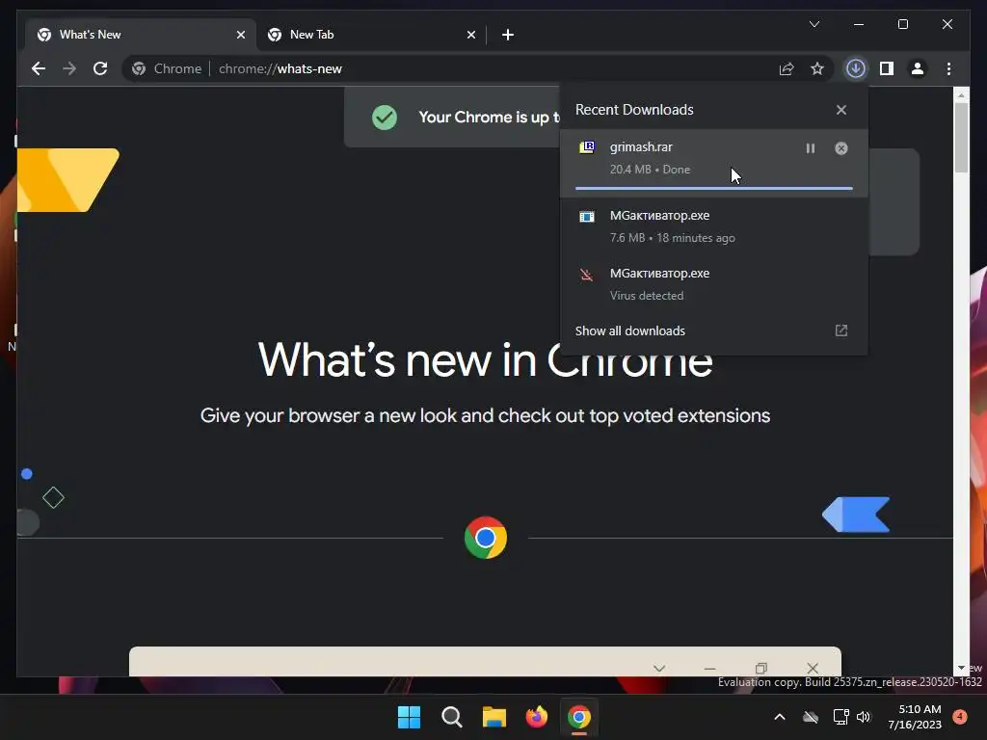Close the What's New tab
The image size is (987, 740).
click(240, 35)
